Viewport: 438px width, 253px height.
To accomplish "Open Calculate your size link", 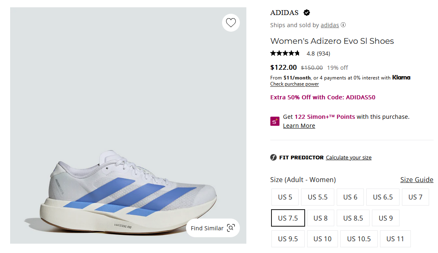I will (x=348, y=157).
